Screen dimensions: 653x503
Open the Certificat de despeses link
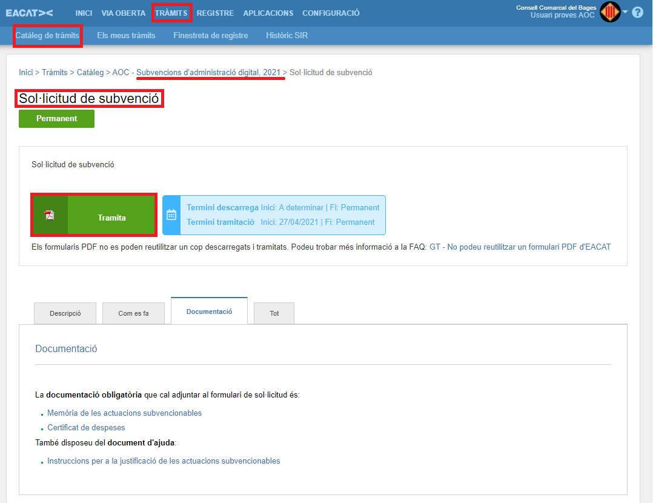(86, 428)
